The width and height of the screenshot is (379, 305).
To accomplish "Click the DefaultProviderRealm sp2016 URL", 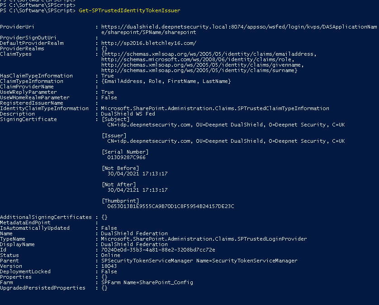I will click(x=149, y=43).
